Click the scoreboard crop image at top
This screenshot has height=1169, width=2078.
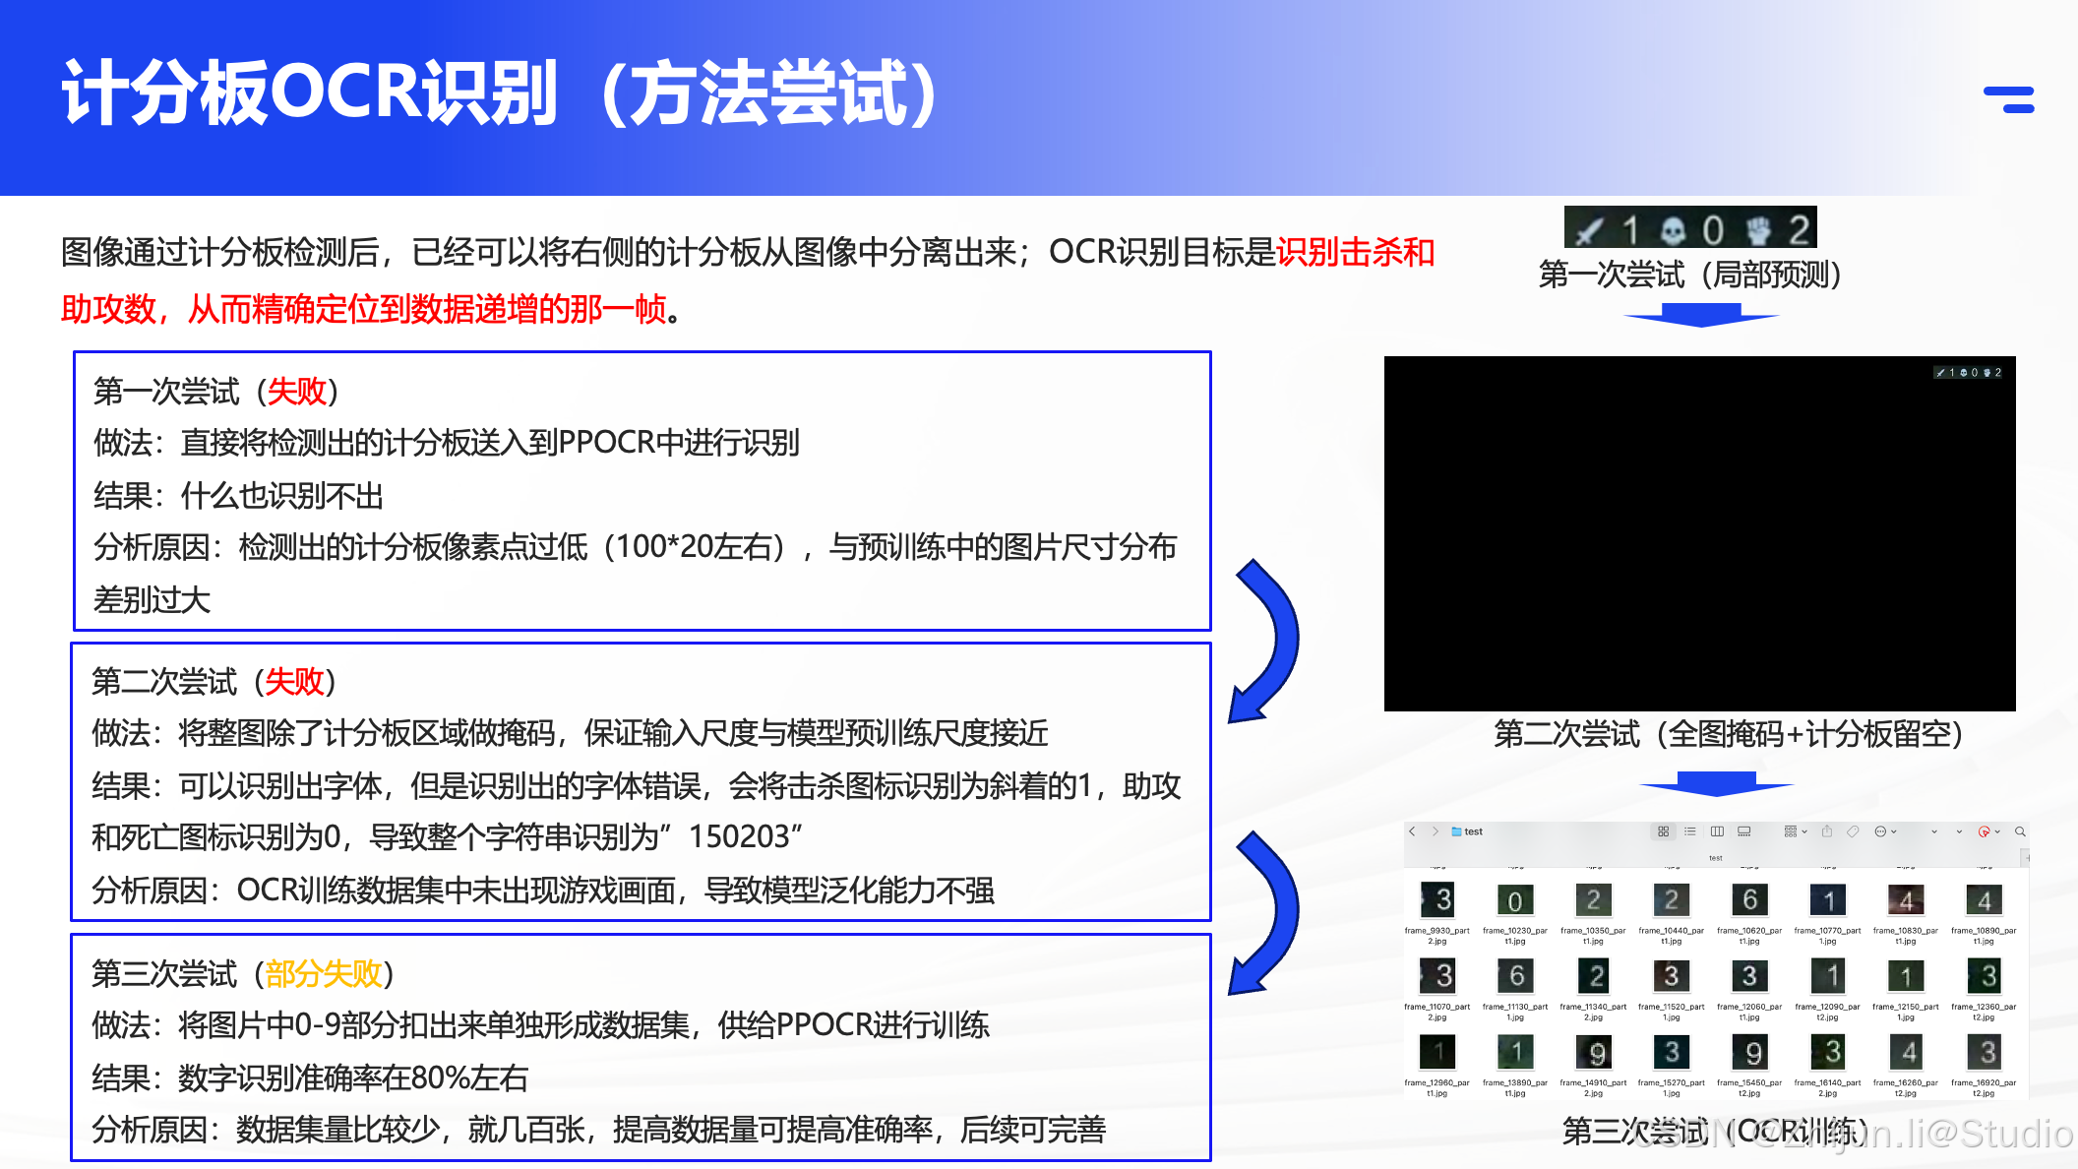click(1689, 227)
